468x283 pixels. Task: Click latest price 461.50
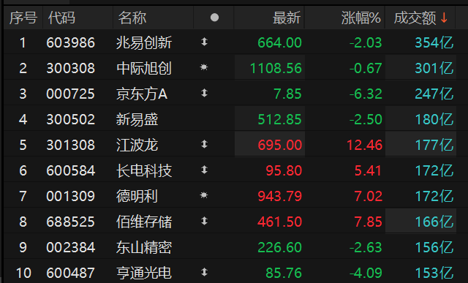coord(279,222)
